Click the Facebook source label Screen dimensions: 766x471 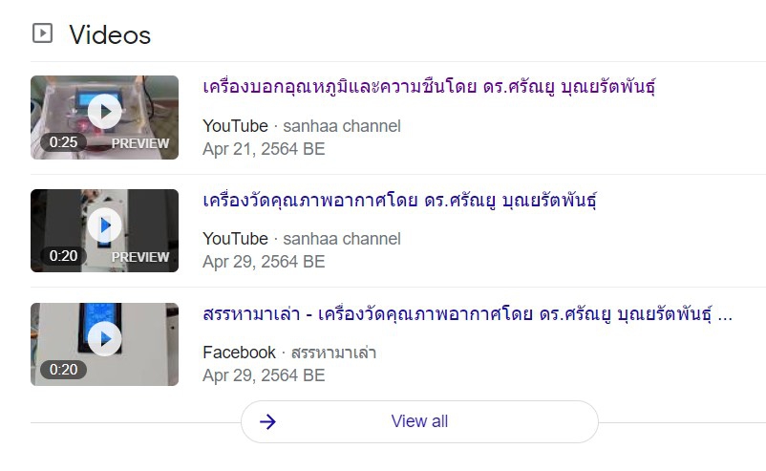[239, 353]
